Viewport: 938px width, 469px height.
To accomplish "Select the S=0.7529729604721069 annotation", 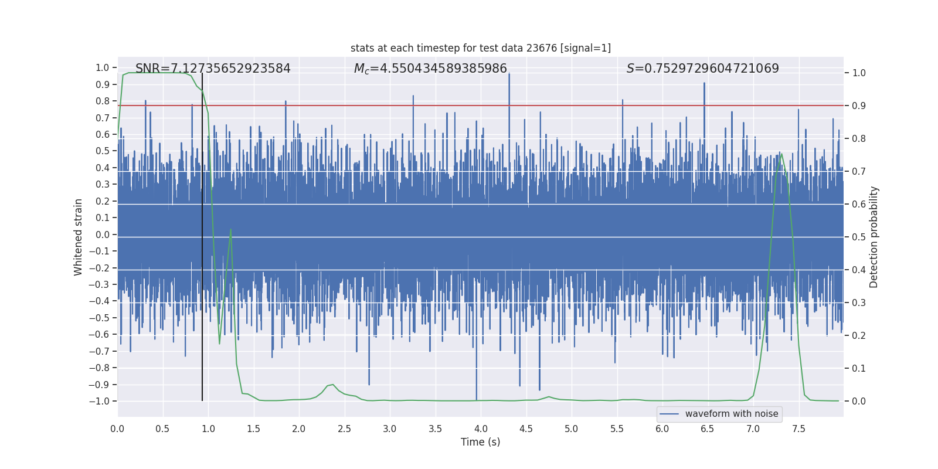I will click(703, 69).
